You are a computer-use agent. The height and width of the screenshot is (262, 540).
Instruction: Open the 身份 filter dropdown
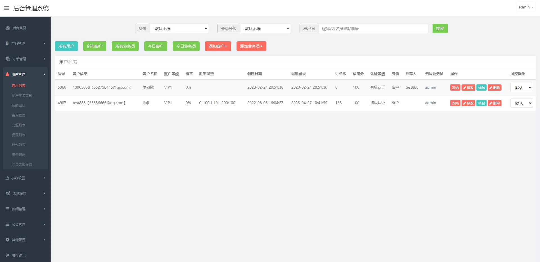point(179,28)
